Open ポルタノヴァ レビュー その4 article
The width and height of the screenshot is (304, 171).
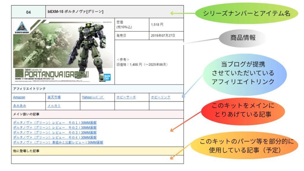pyautogui.click(x=55, y=137)
